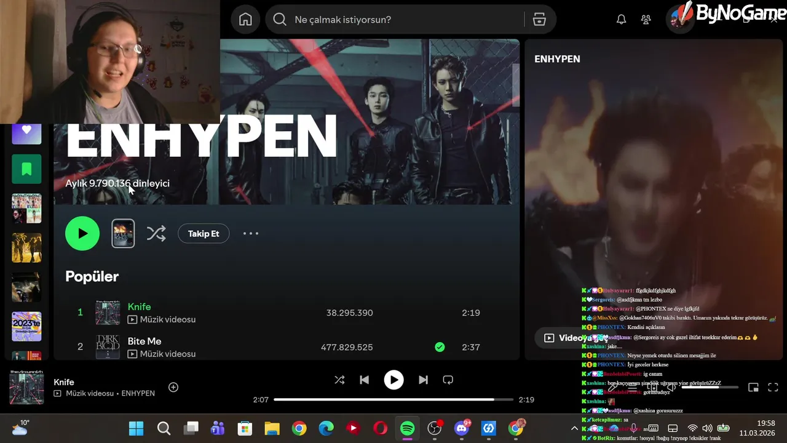Click the play count 38.295.390
The image size is (787, 443).
349,313
